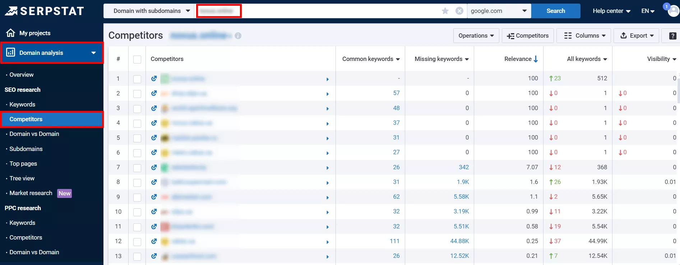Select the checkbox in row 12
This screenshot has width=680, height=265.
tap(137, 242)
